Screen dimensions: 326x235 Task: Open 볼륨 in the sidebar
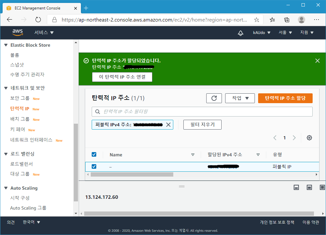point(15,55)
